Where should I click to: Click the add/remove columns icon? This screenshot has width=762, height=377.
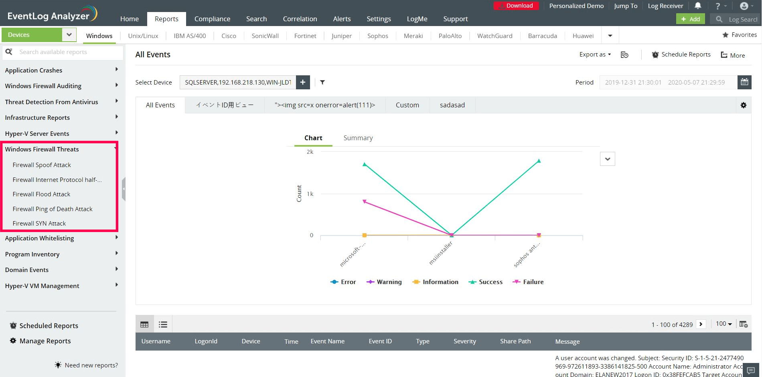[743, 324]
